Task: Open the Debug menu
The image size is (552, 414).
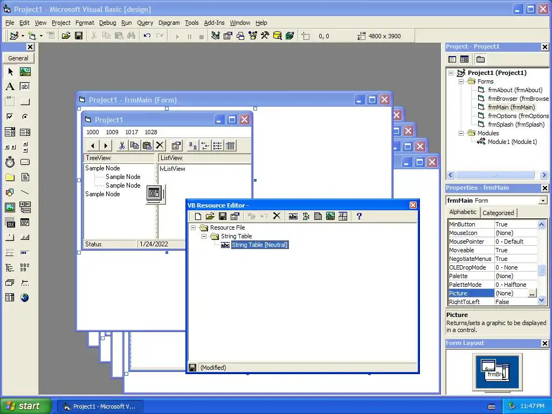Action: [107, 23]
